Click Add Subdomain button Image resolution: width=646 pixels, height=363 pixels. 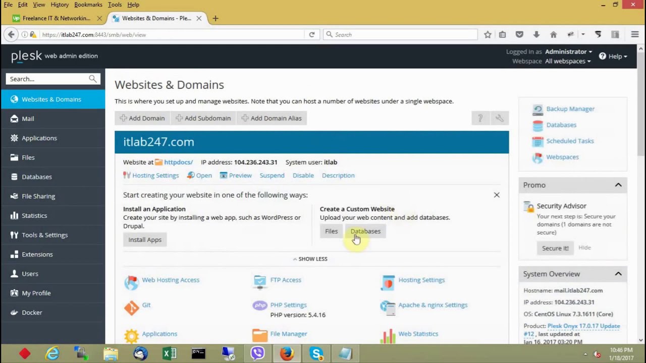tap(203, 118)
